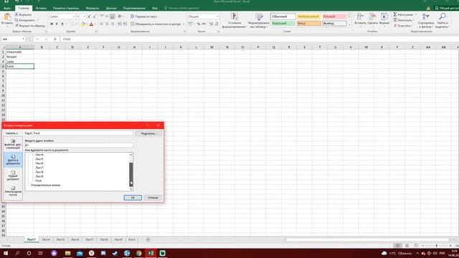This screenshot has height=258, width=459.
Task: Open the Name Box dropdown showing A4
Action: [x=23, y=39]
